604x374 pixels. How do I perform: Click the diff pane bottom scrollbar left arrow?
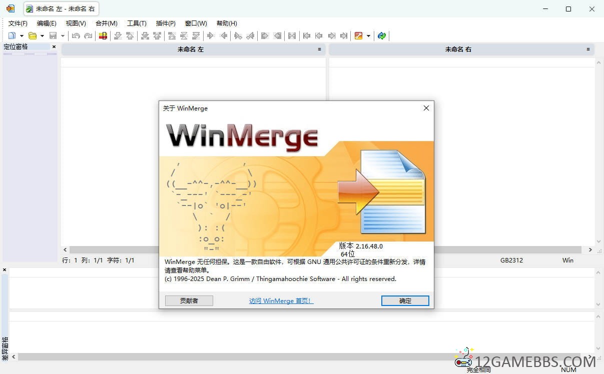(x=14, y=357)
